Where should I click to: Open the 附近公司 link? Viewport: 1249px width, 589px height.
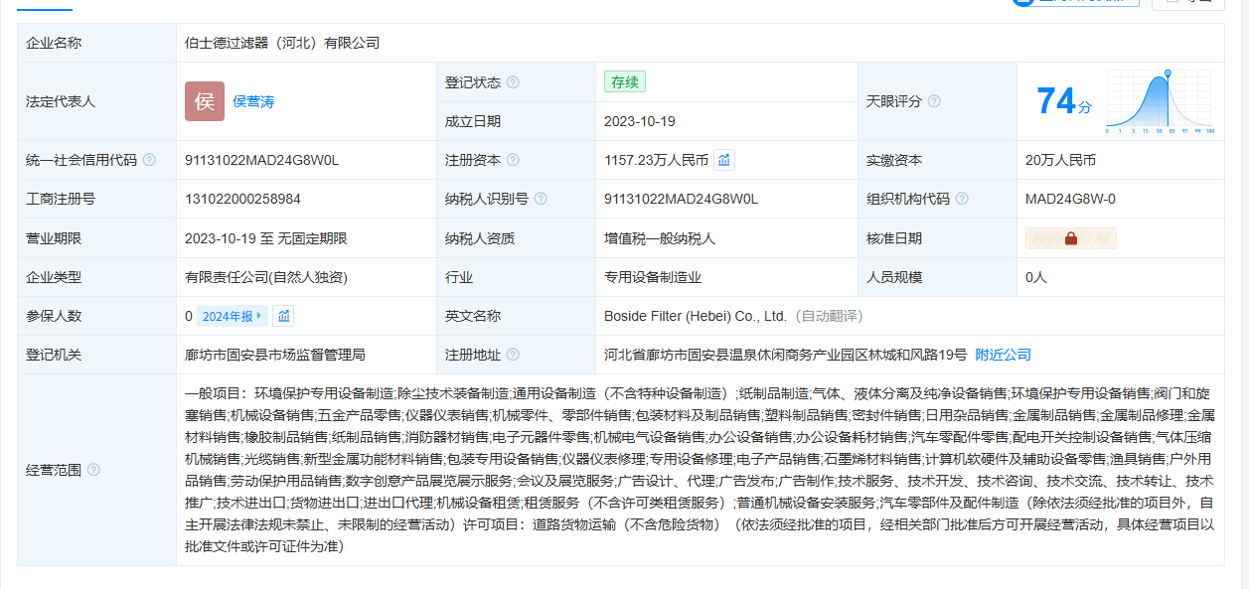(x=1003, y=355)
